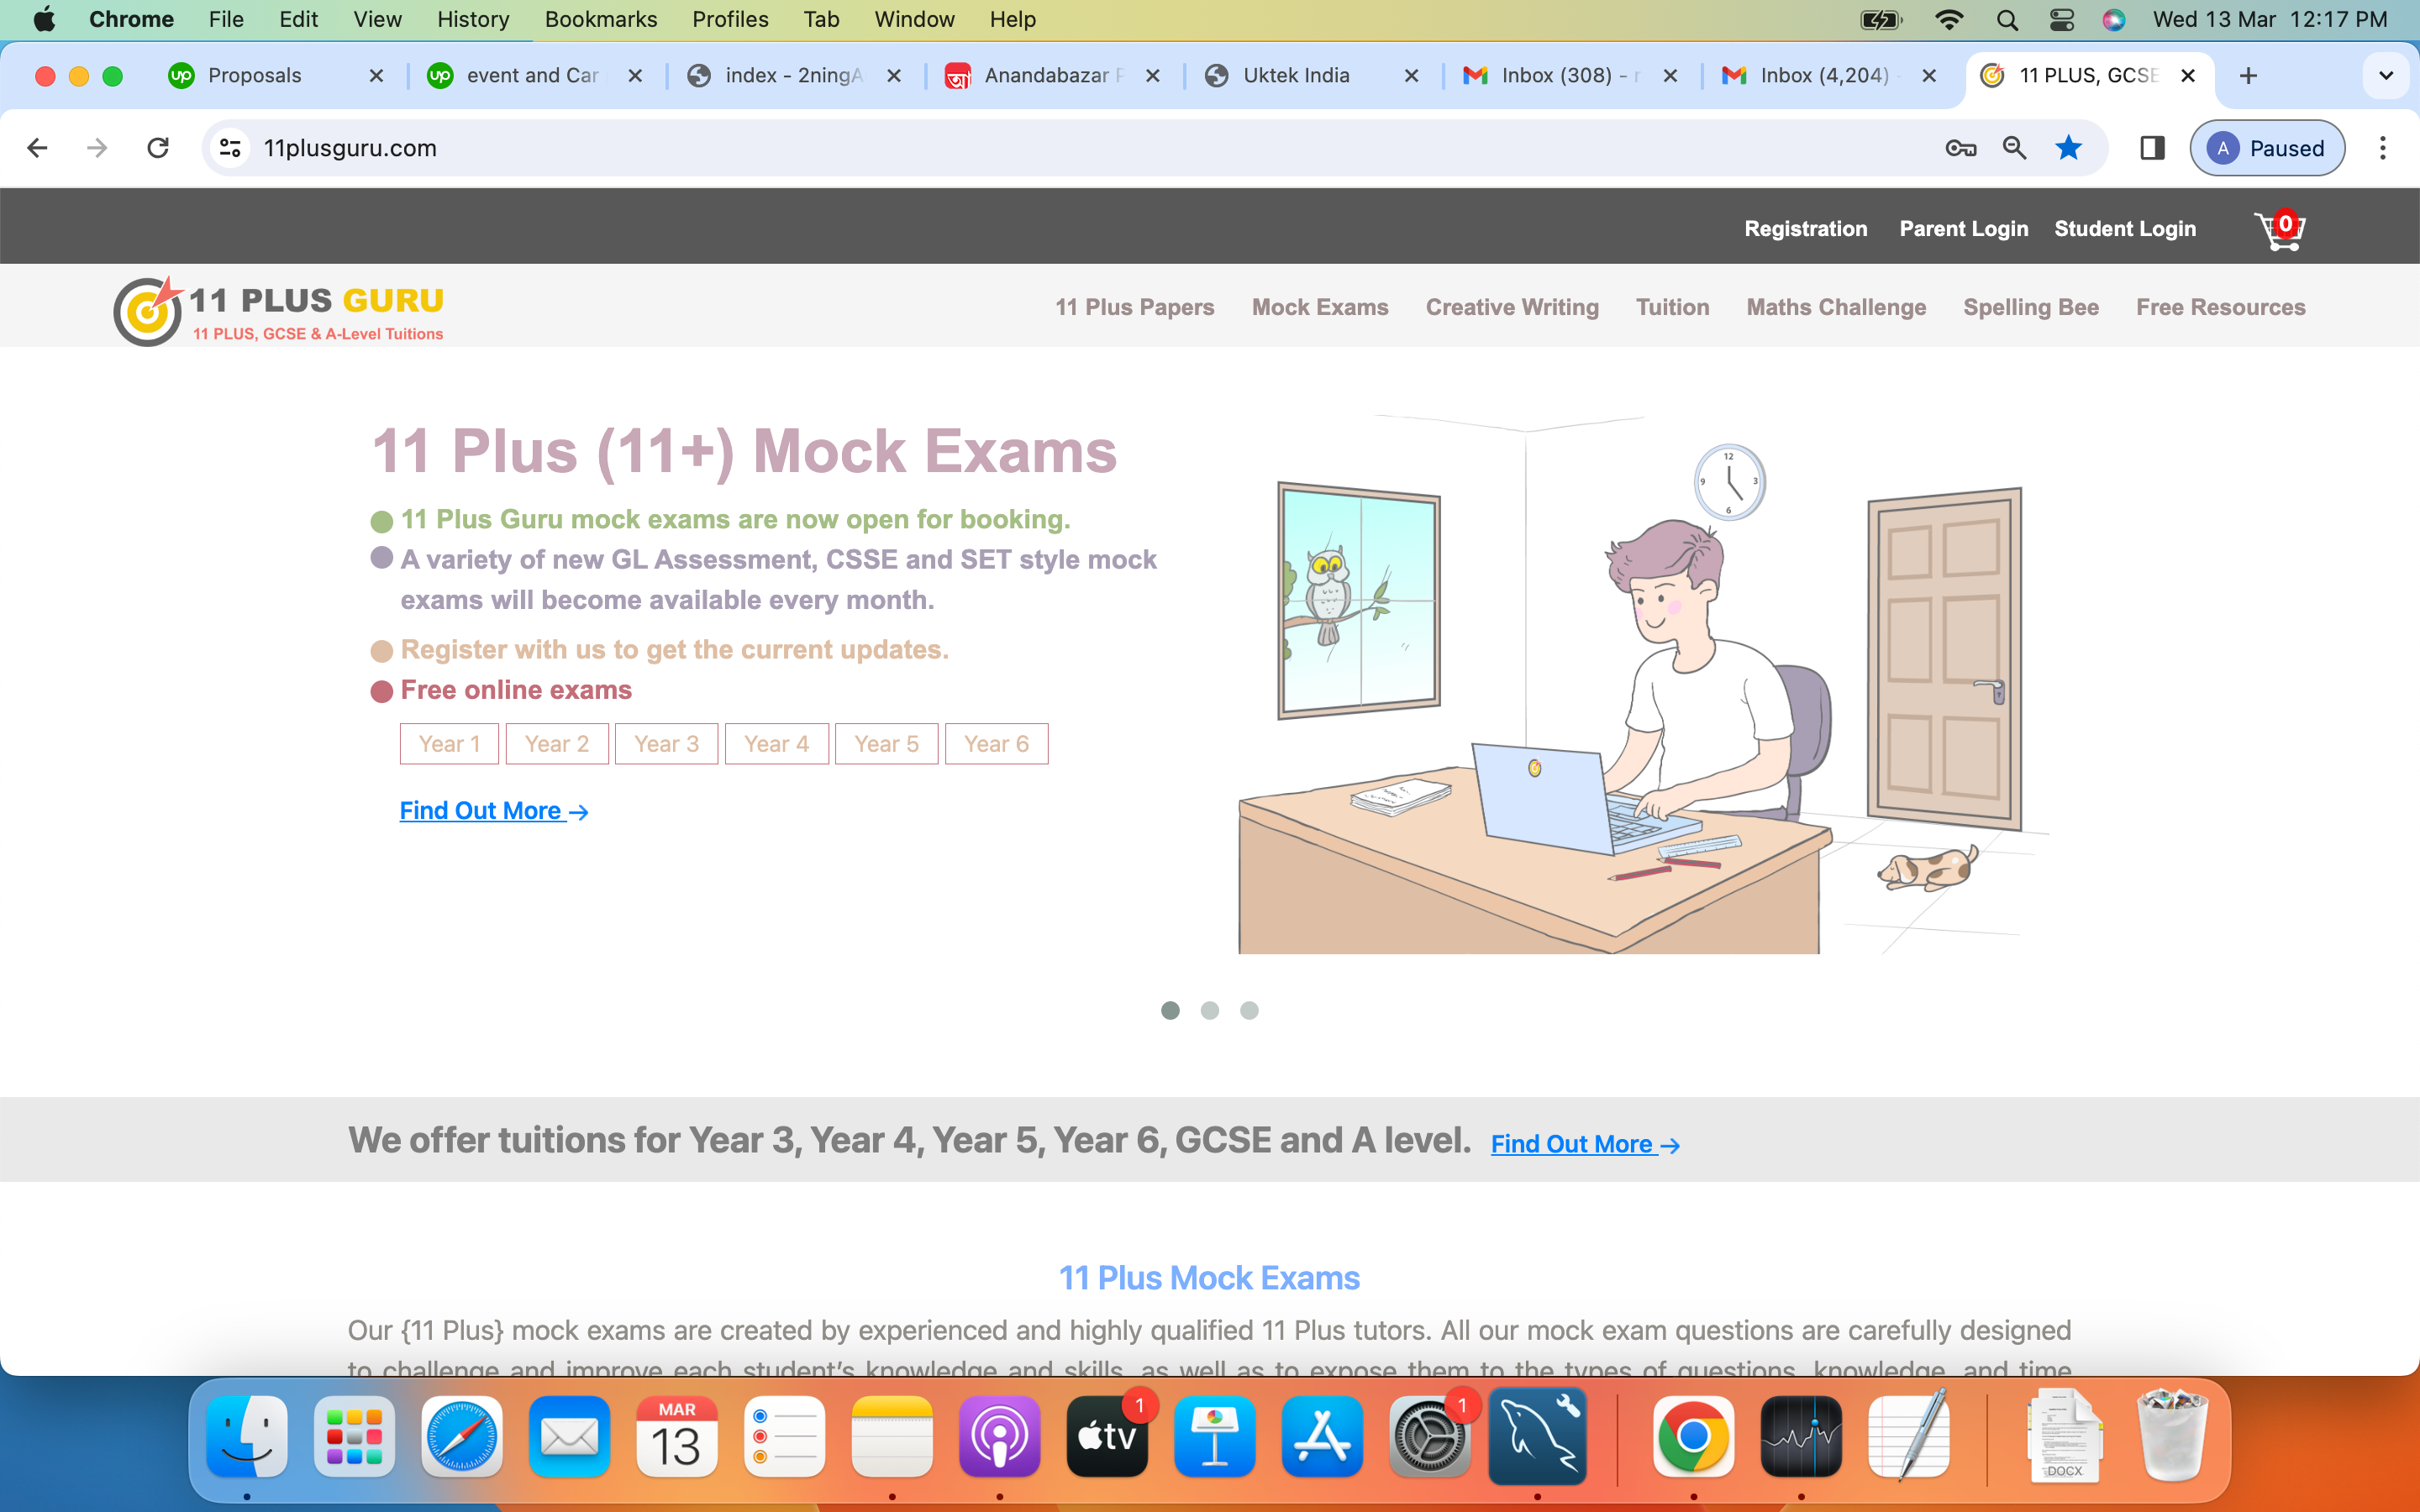This screenshot has height=1512, width=2420.
Task: Click the page zoom magnifier icon
Action: coord(2014,148)
